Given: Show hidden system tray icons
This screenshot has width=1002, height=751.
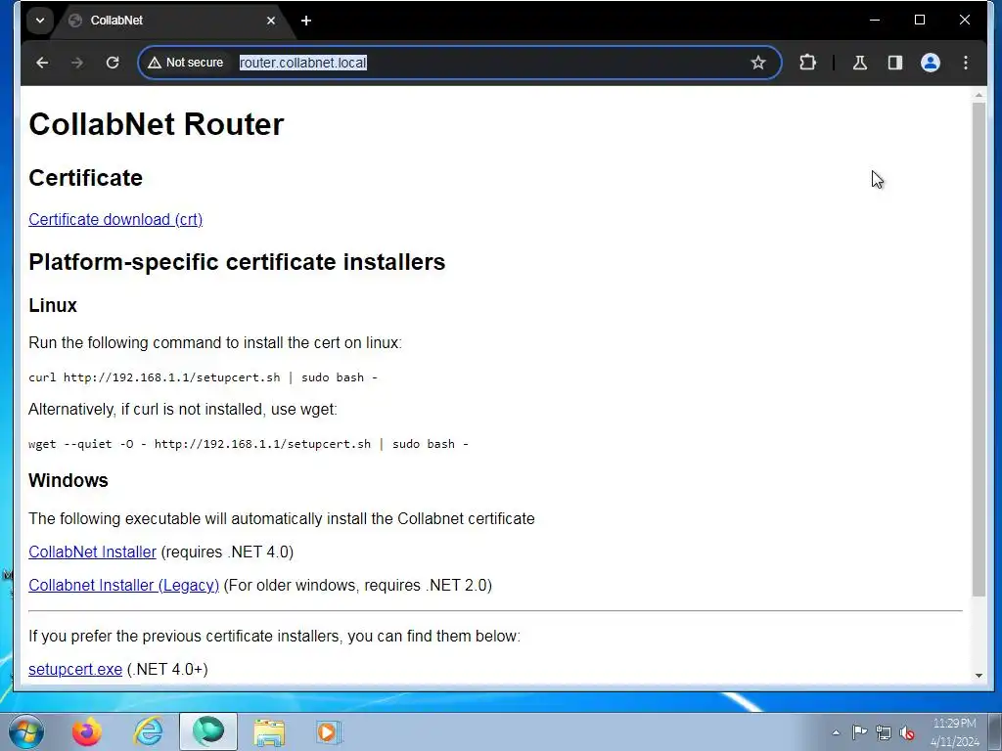Looking at the screenshot, I should (836, 732).
